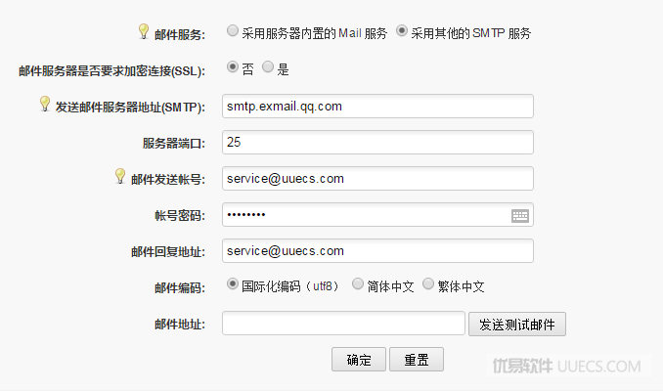Viewport: 663px width, 391px height.
Task: Focus the 帐号密码 password field
Action: pos(377,215)
